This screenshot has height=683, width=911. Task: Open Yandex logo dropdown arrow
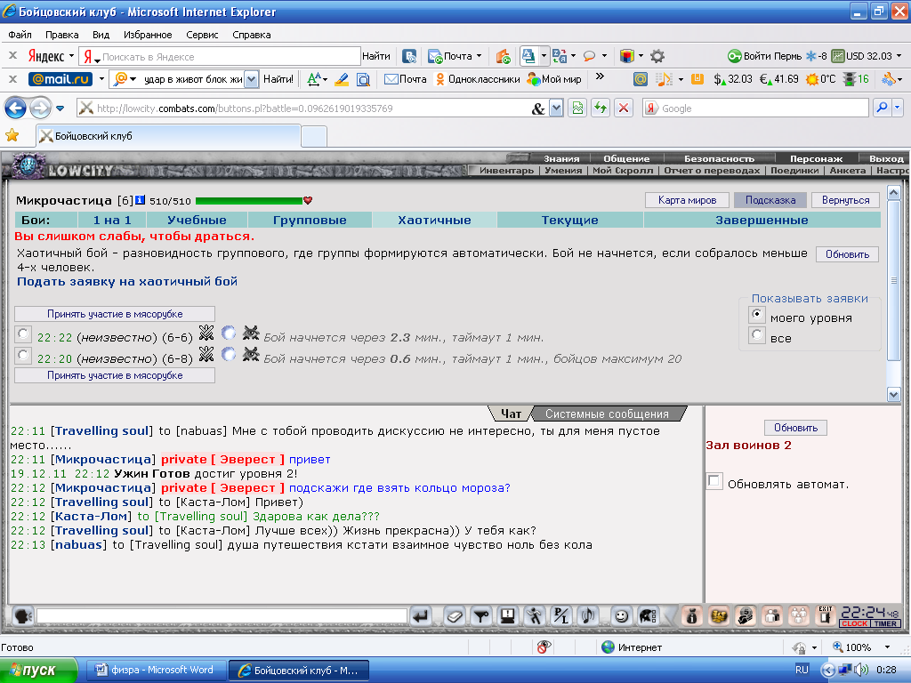(71, 56)
